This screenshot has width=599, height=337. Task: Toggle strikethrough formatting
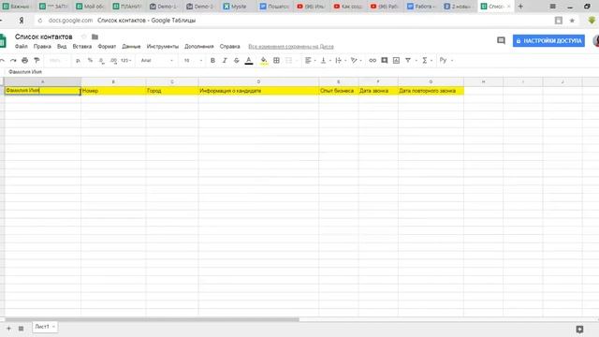[x=237, y=60]
